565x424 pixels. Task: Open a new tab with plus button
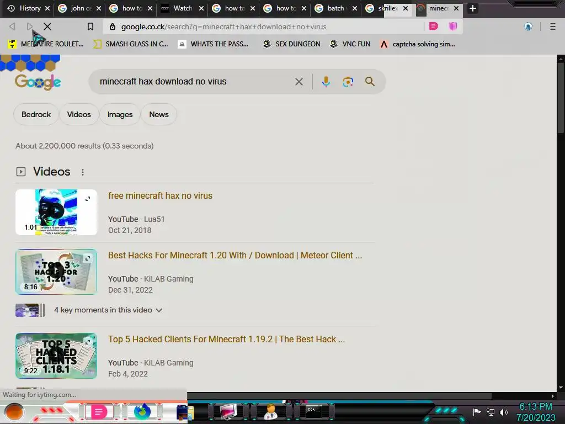(x=473, y=8)
